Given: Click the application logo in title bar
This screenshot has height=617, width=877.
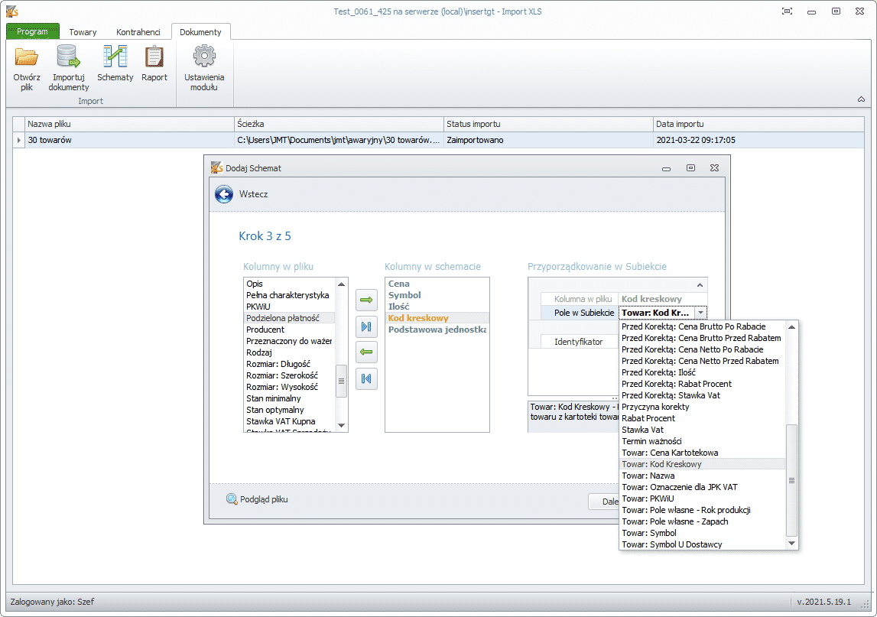Looking at the screenshot, I should [12, 11].
